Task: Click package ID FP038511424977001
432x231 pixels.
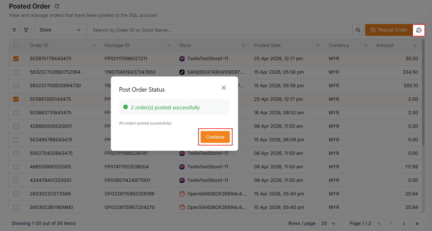Action: 127,180
